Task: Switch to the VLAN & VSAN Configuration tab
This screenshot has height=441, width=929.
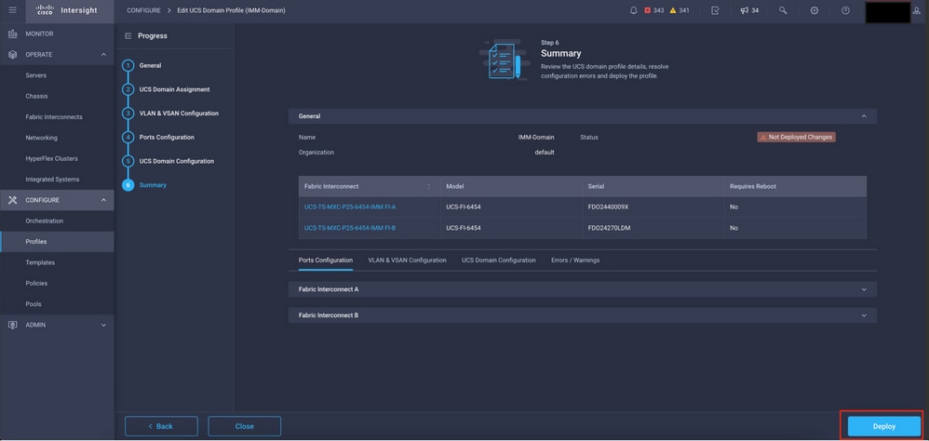Action: pos(407,261)
